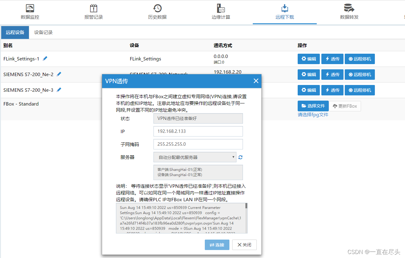Open the 历史数据 history data tab
The height and width of the screenshot is (258, 405).
[157, 12]
